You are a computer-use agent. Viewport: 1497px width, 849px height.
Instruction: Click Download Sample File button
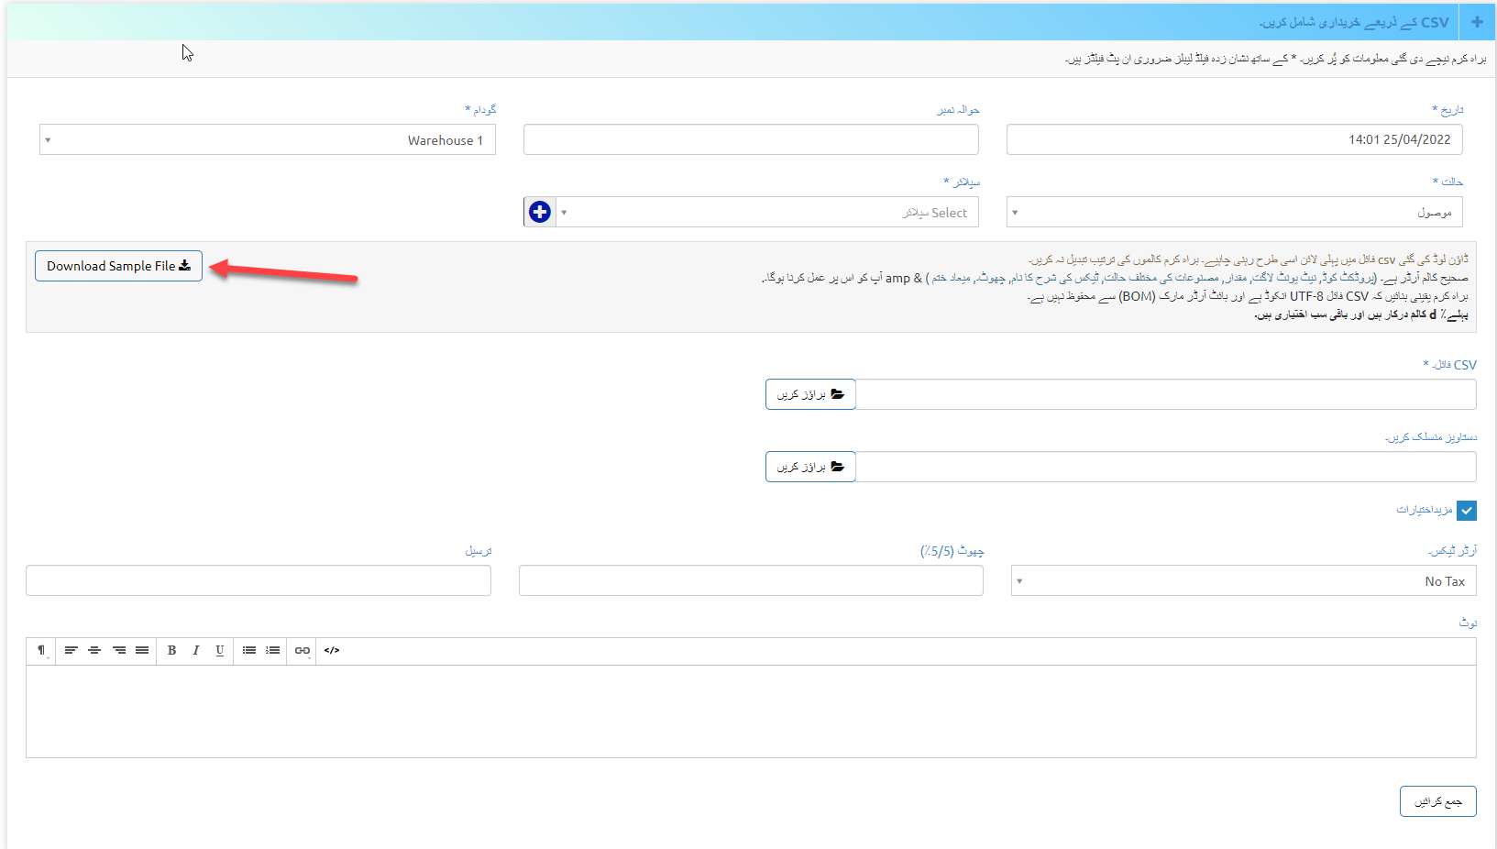[x=118, y=266]
